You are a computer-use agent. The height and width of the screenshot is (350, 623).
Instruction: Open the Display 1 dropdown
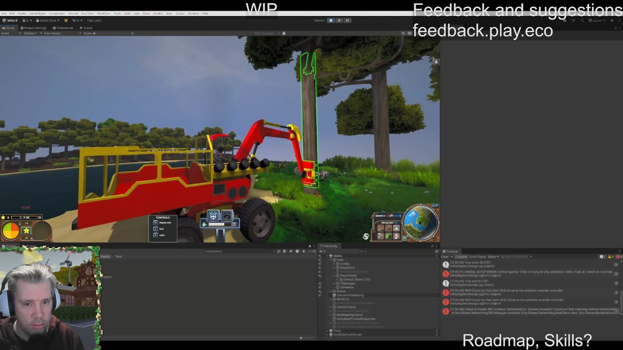click(x=33, y=33)
